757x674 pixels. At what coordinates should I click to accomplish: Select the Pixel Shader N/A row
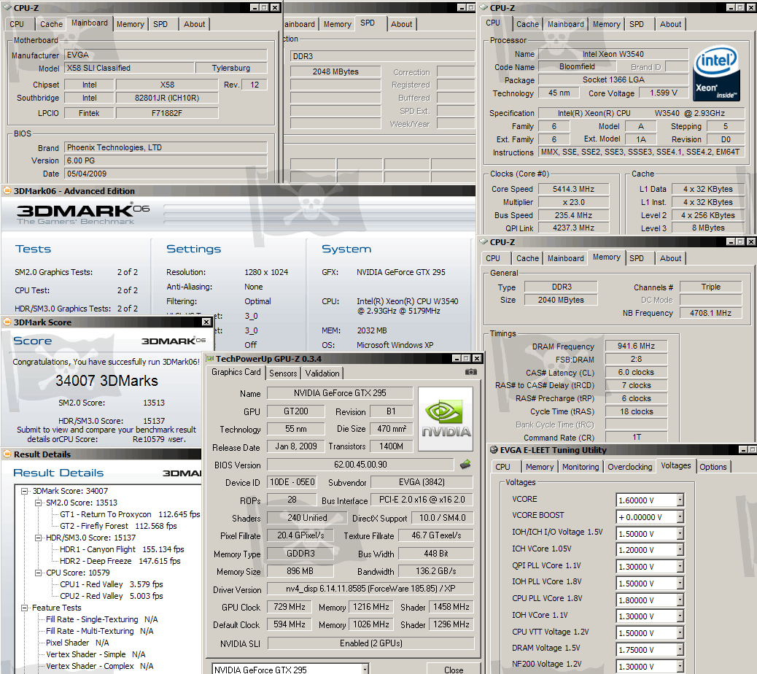[x=77, y=643]
